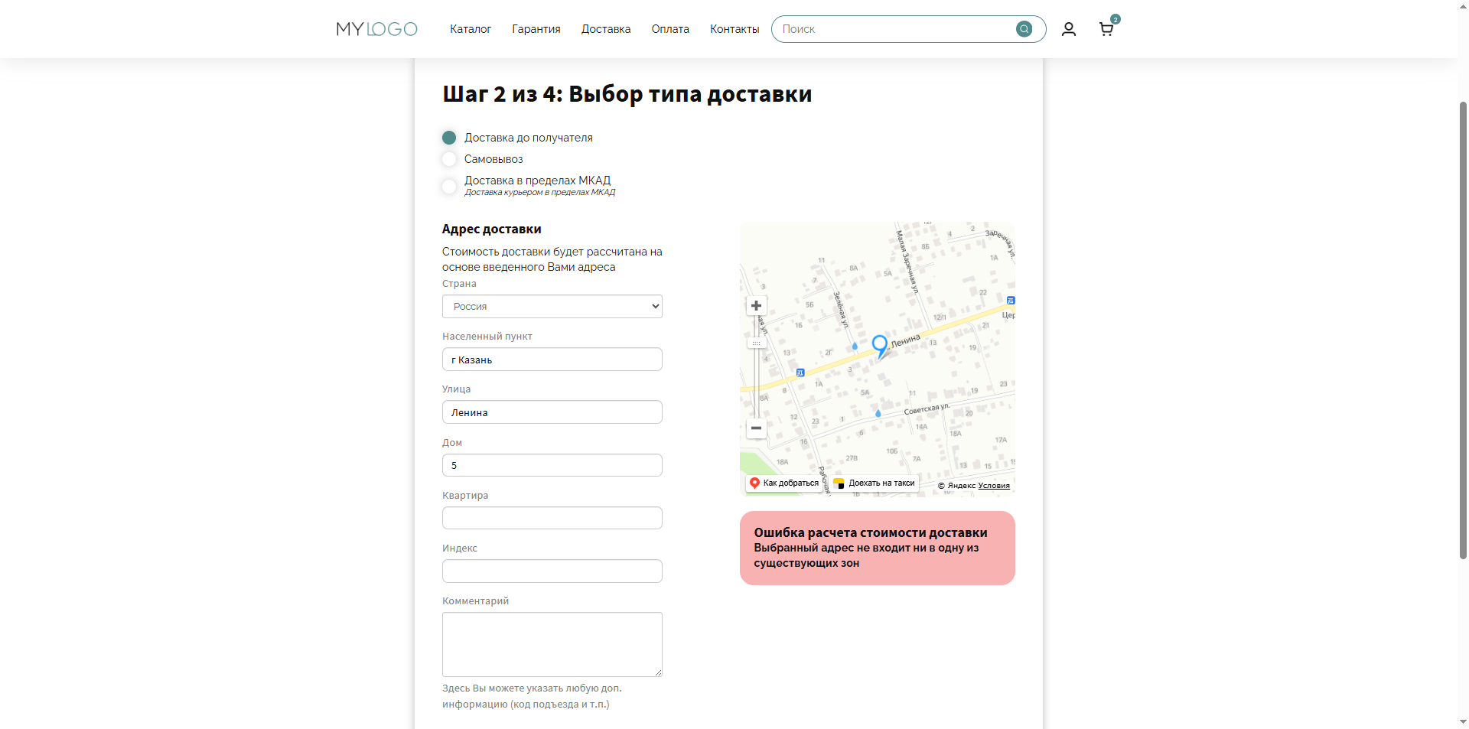The height and width of the screenshot is (729, 1469).
Task: Click the MYLOGO site logo
Action: pos(376,29)
